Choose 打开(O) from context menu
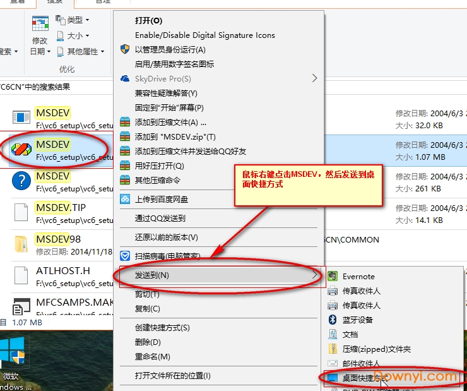 (x=148, y=21)
